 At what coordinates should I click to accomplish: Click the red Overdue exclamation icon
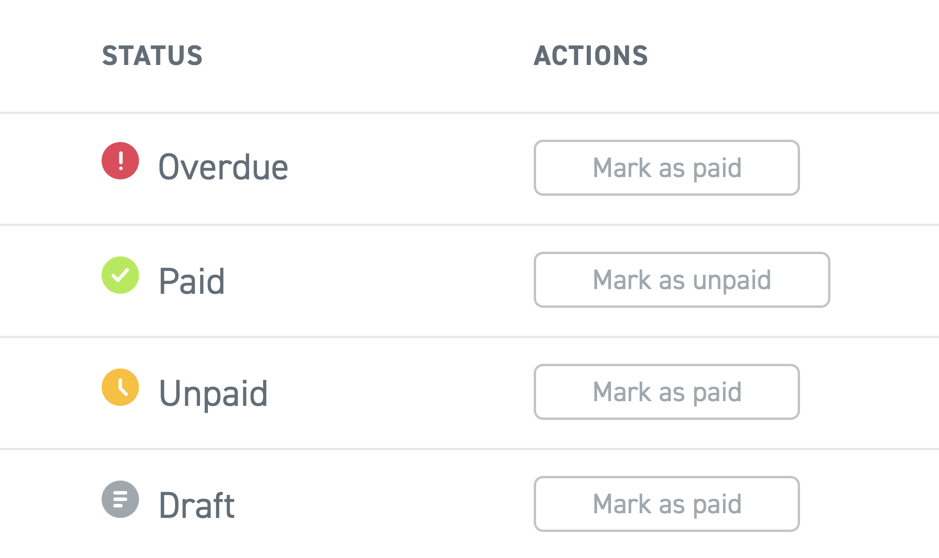click(120, 161)
